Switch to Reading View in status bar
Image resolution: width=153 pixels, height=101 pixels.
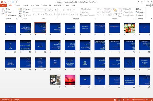click(123, 100)
